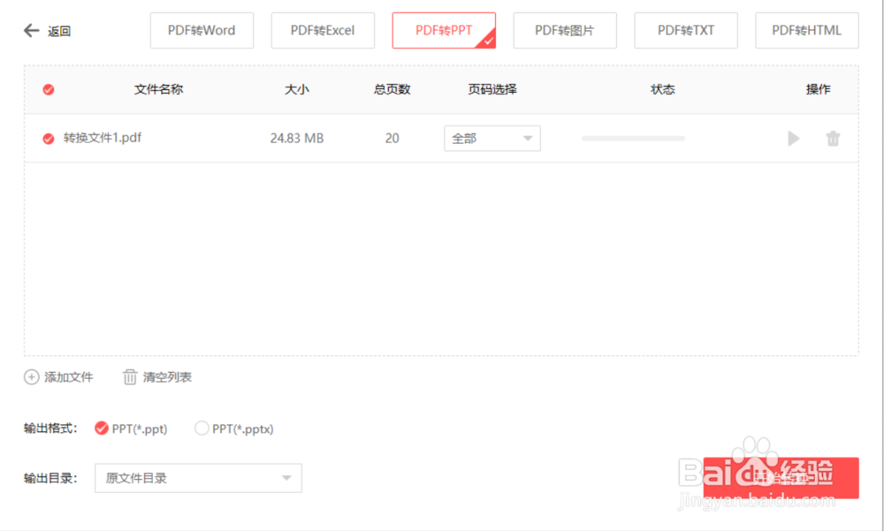The image size is (884, 531).
Task: Click the trash icon beside 清空列表
Action: [x=130, y=377]
